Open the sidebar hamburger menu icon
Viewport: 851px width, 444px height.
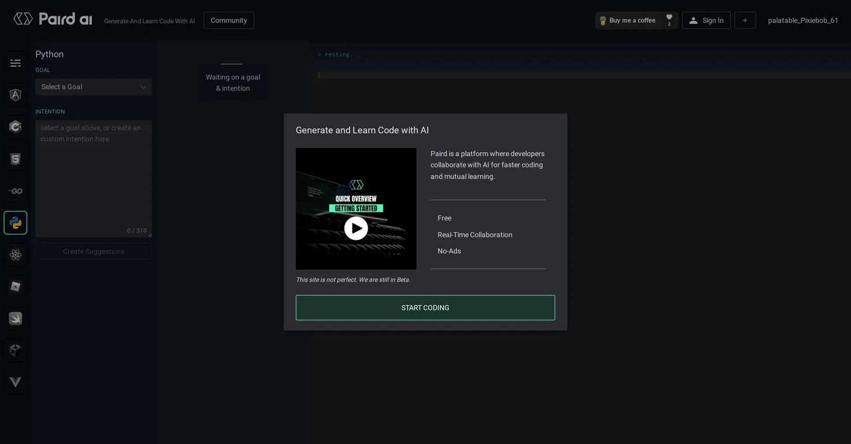click(16, 63)
